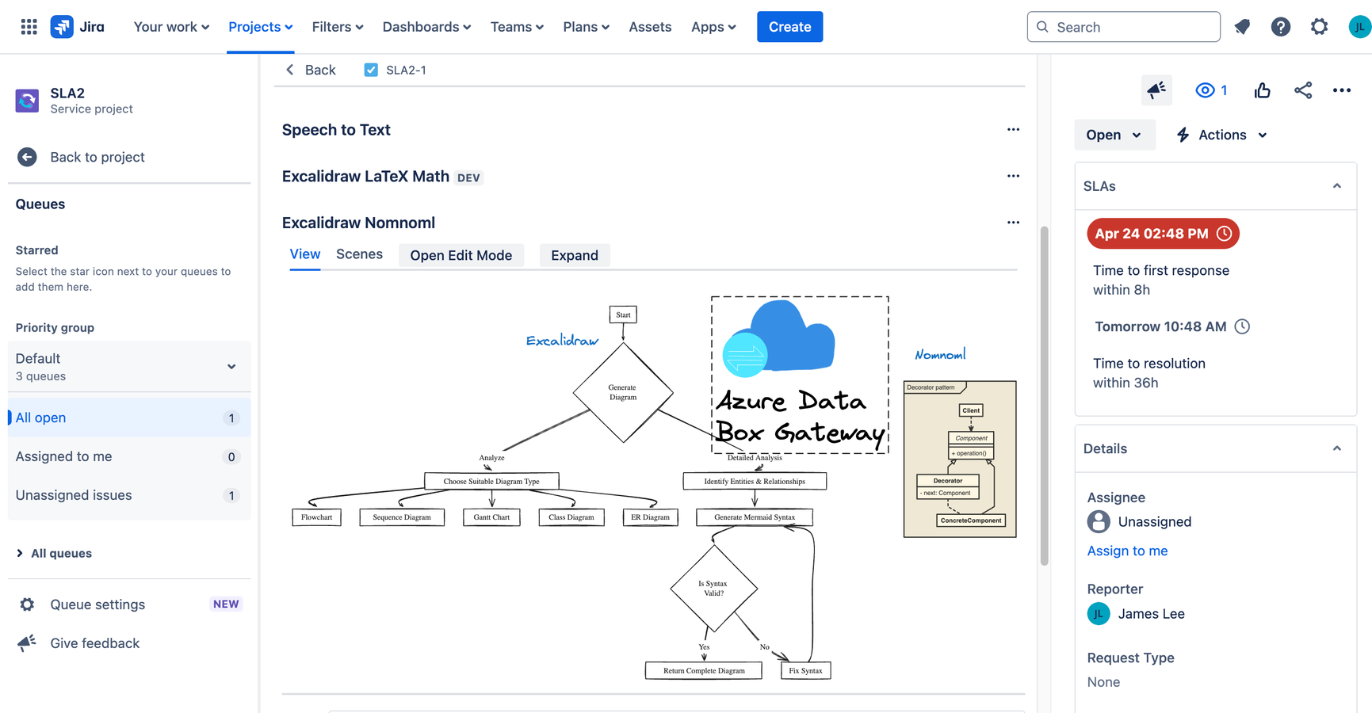Open the help question mark icon
This screenshot has height=713, width=1372.
[x=1280, y=27]
